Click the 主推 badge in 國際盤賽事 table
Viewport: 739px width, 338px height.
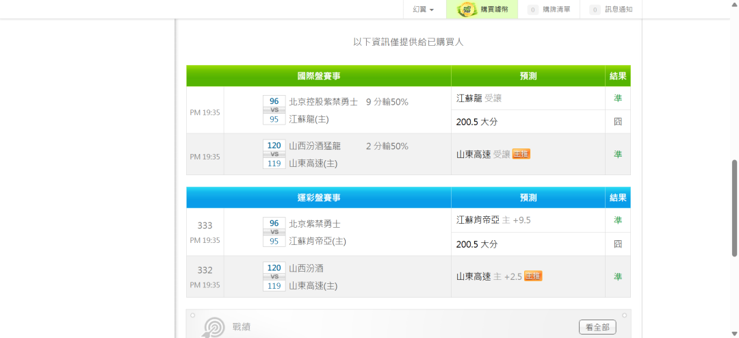[x=521, y=154]
